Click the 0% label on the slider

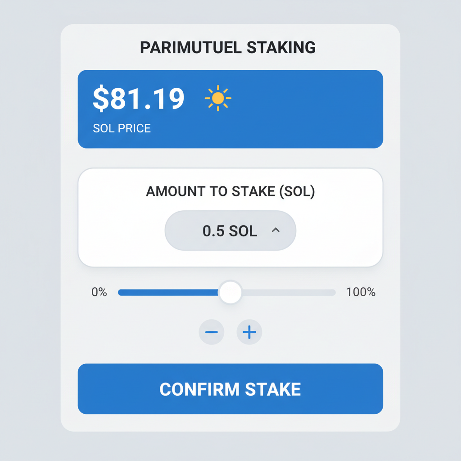pos(99,292)
